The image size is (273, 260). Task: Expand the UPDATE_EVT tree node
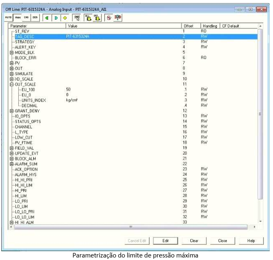click(12, 153)
